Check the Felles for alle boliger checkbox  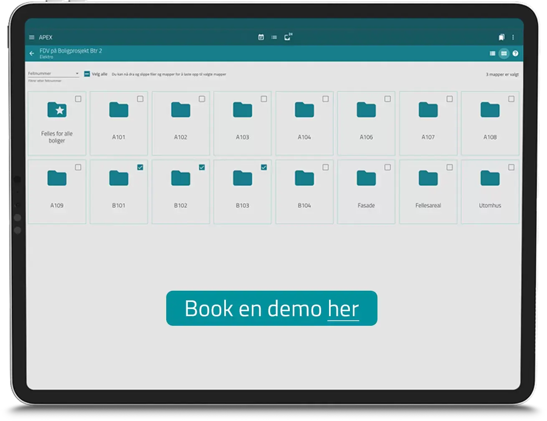click(78, 99)
